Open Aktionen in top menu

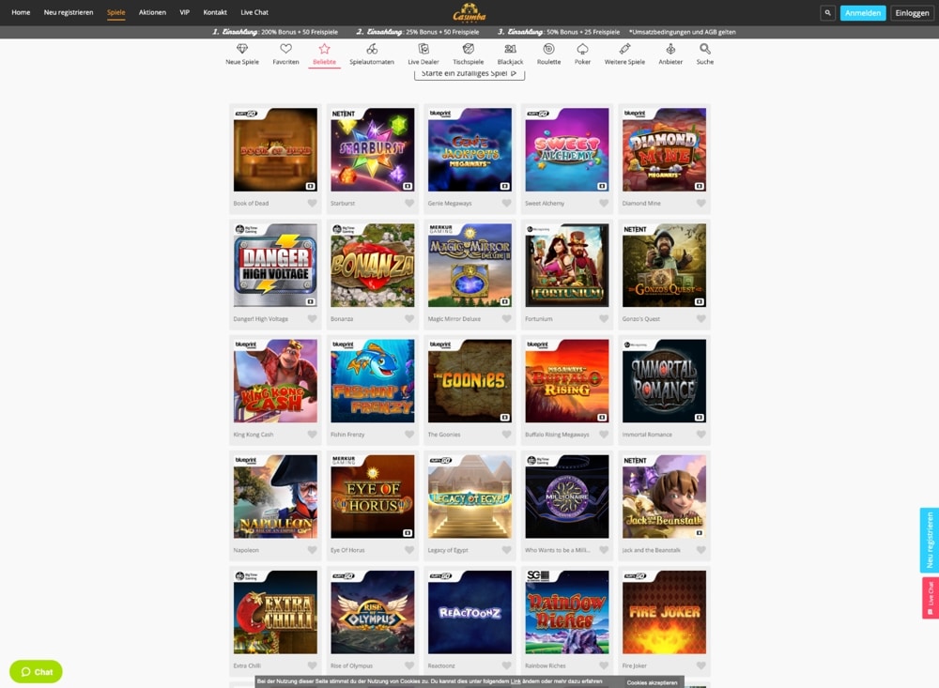[x=152, y=12]
